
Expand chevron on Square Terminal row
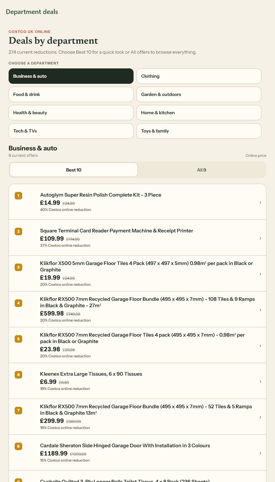[260, 238]
